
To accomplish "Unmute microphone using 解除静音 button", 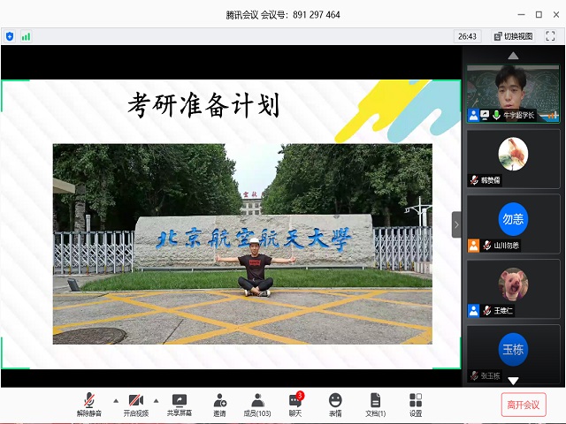I will (x=88, y=405).
